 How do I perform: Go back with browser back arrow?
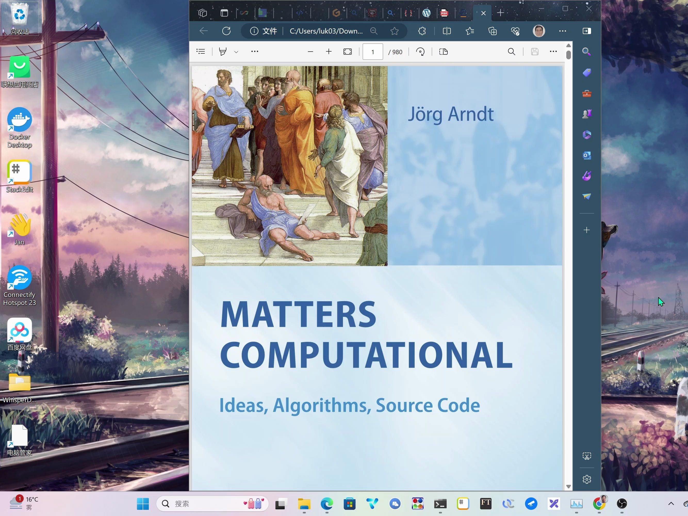click(x=204, y=31)
